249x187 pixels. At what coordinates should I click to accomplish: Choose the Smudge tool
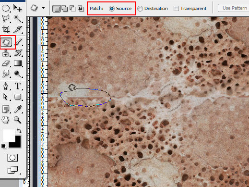6,74
